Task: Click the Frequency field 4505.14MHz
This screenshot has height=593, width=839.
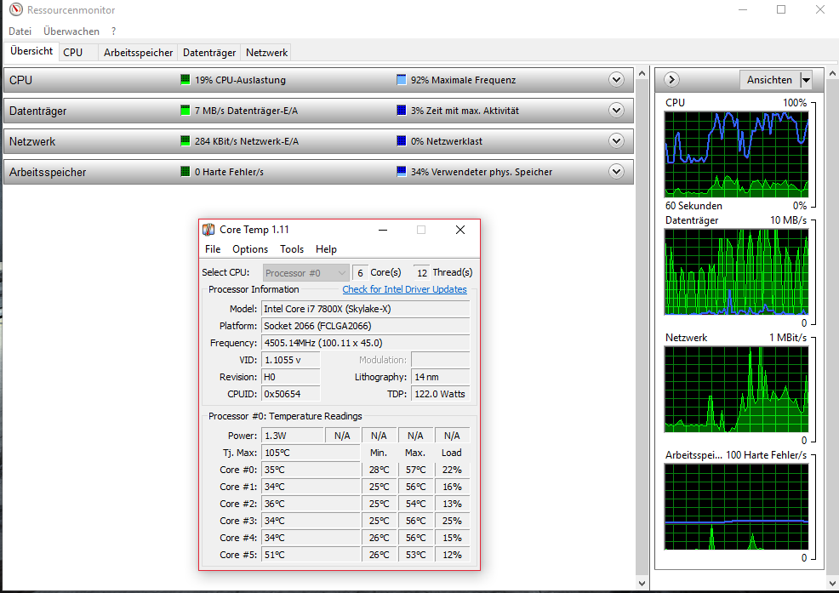Action: 365,343
